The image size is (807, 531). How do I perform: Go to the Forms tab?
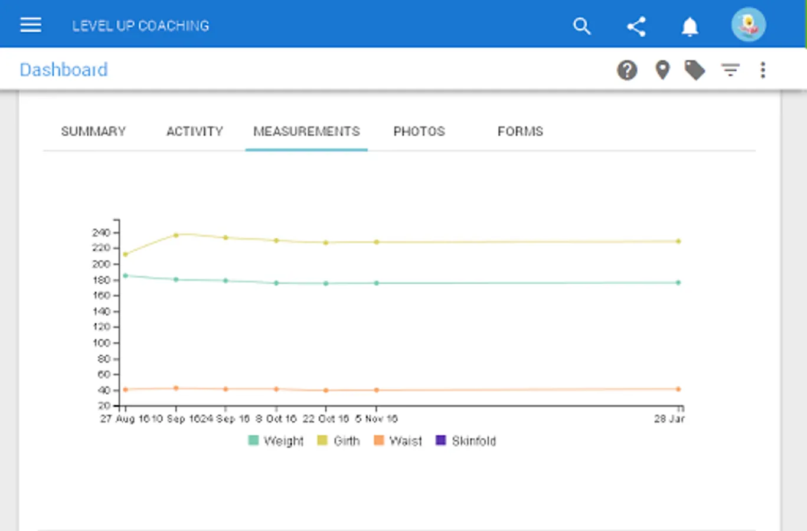pos(520,132)
